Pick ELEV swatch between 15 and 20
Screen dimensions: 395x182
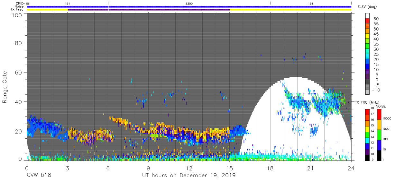point(367,61)
